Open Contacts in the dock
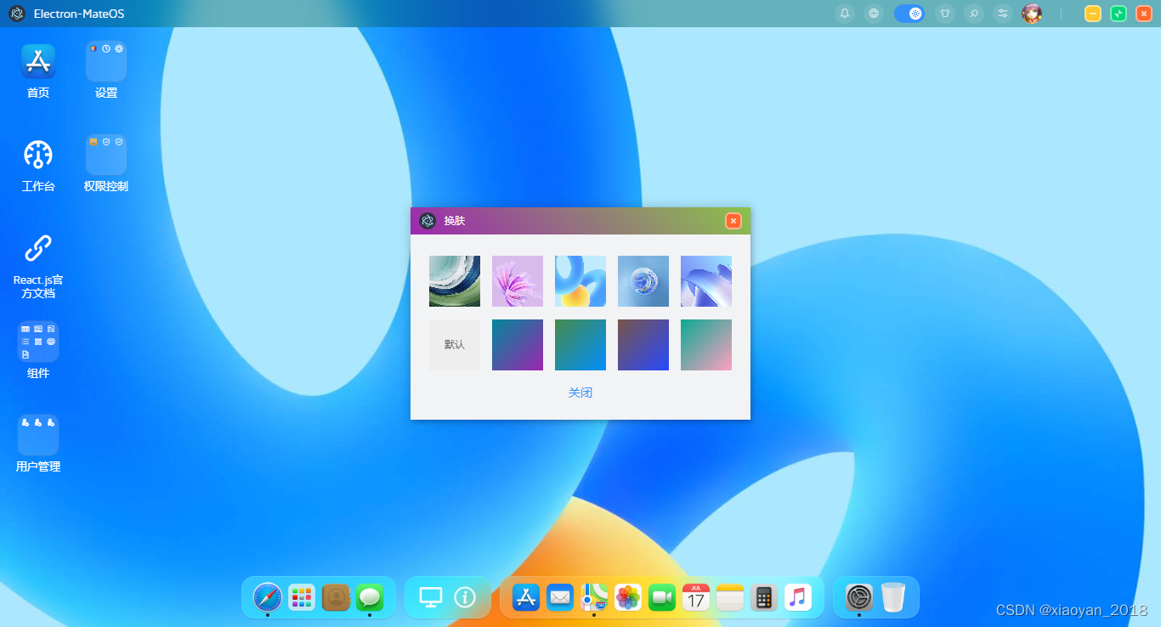Viewport: 1161px width, 627px height. pyautogui.click(x=337, y=597)
